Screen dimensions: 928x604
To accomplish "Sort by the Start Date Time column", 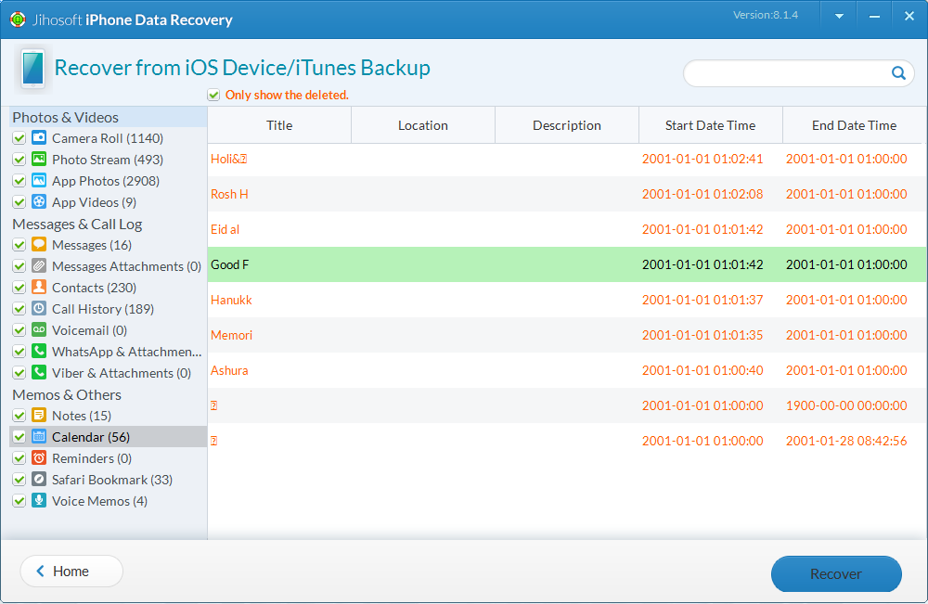I will point(710,124).
